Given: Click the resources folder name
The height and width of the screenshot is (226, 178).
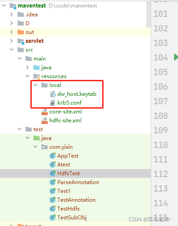Looking at the screenshot, I should (x=54, y=76).
